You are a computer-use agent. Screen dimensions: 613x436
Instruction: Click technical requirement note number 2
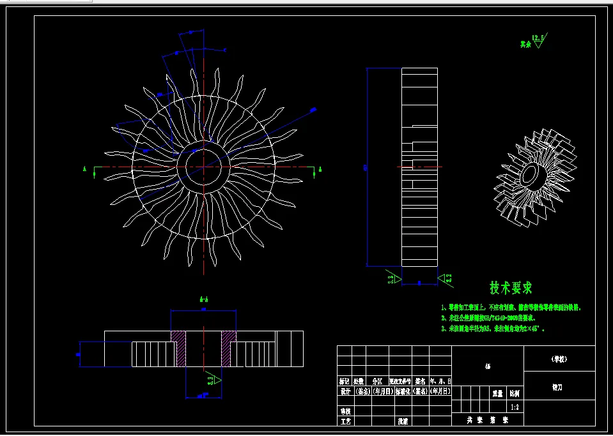click(488, 318)
